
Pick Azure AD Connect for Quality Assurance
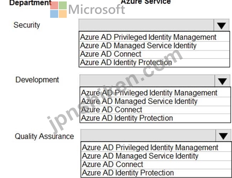coord(156,165)
